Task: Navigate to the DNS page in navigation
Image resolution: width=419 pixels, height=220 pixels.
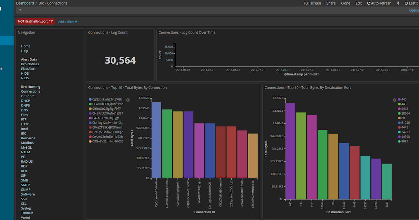Action: click(24, 110)
